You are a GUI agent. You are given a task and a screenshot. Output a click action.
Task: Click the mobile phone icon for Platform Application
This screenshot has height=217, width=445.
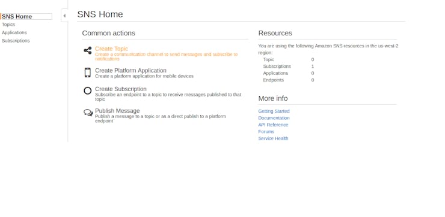pyautogui.click(x=88, y=73)
